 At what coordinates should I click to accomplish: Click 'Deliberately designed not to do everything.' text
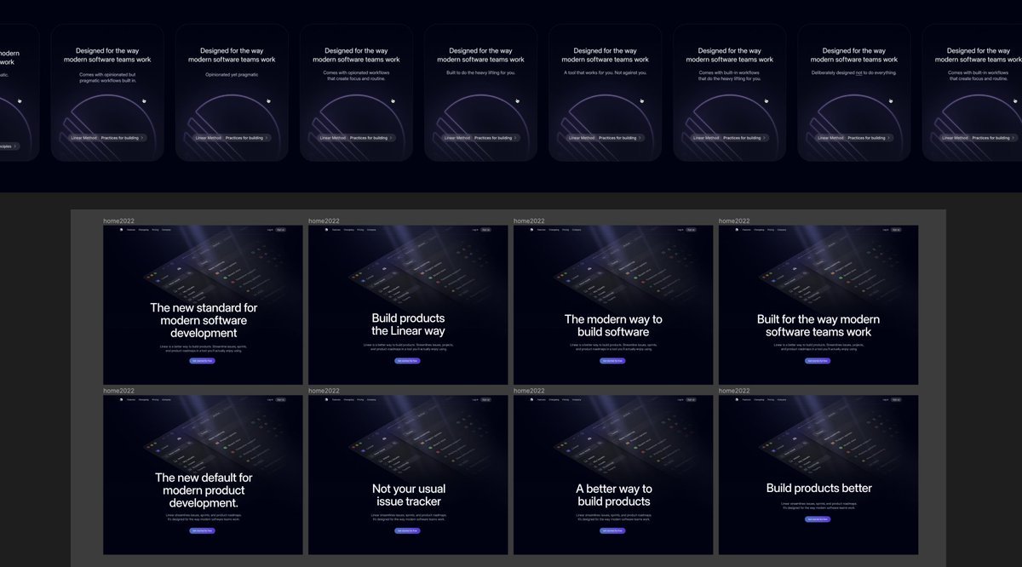point(854,72)
